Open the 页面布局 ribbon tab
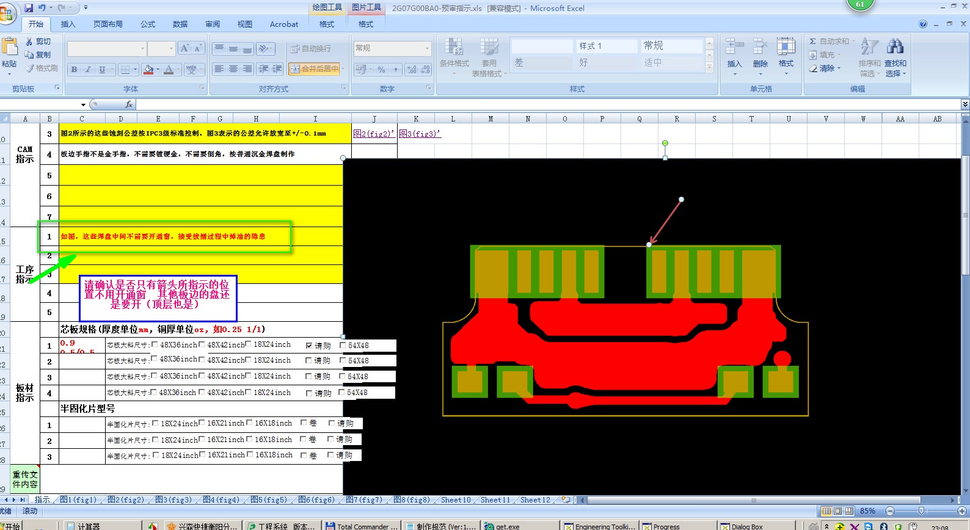Image resolution: width=970 pixels, height=530 pixels. coord(108,24)
